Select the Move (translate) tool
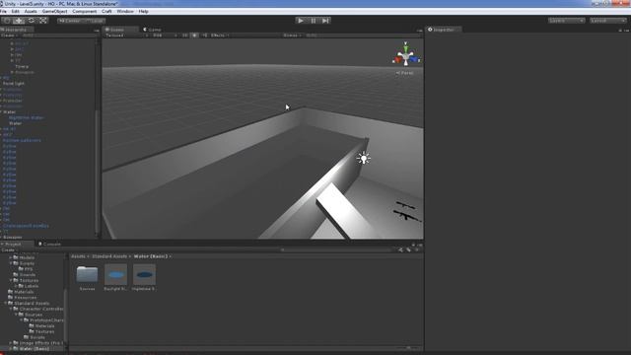 pos(19,21)
